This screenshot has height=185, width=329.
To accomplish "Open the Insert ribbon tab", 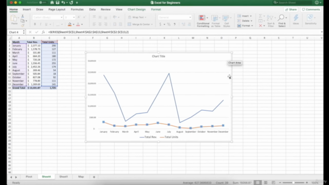I will tap(27, 9).
